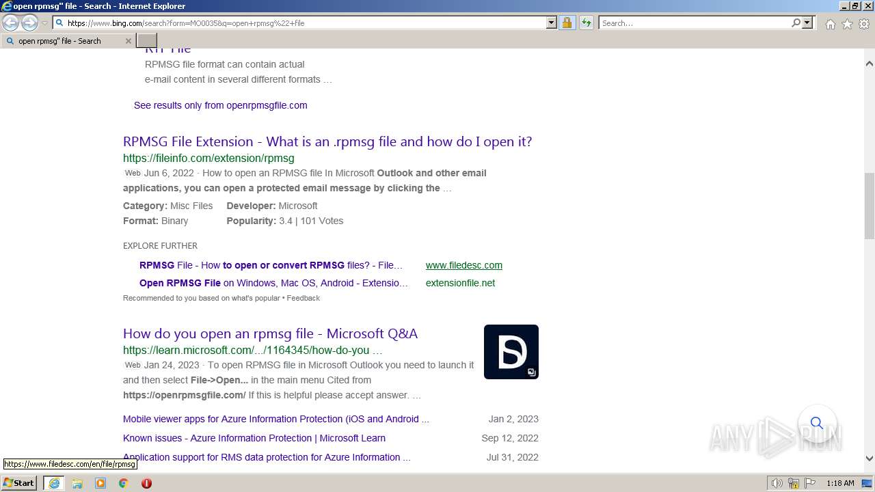Screen dimensions: 875x492
Task: Open 'Mobile viewer apps for Azure Information Protection' link
Action: tap(276, 419)
